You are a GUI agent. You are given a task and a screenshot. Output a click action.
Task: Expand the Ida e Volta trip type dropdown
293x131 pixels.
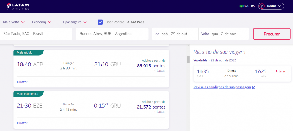[x=14, y=22]
